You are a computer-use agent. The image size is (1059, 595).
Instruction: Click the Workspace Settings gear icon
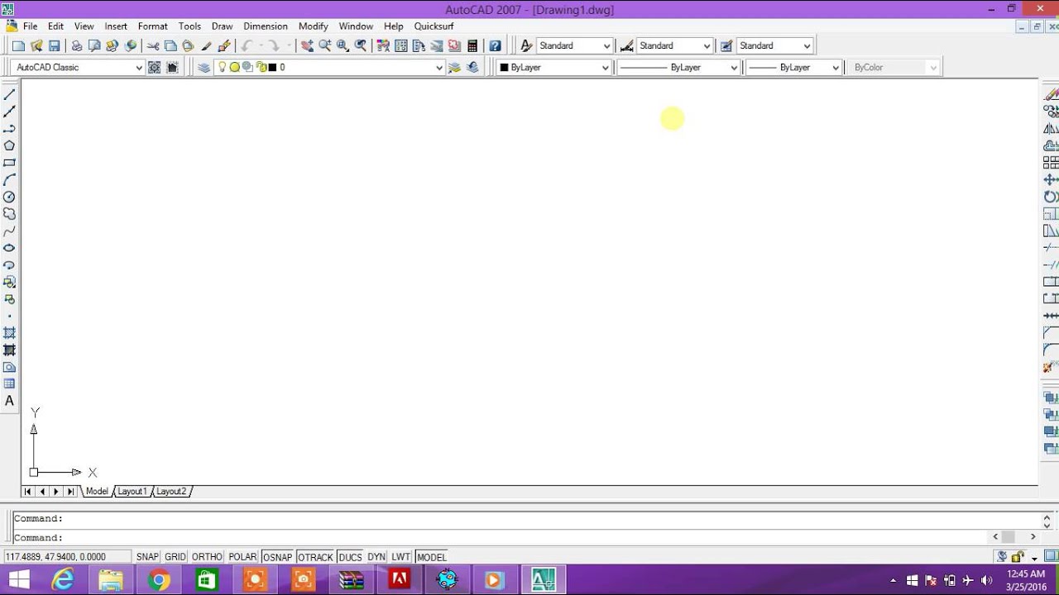155,67
